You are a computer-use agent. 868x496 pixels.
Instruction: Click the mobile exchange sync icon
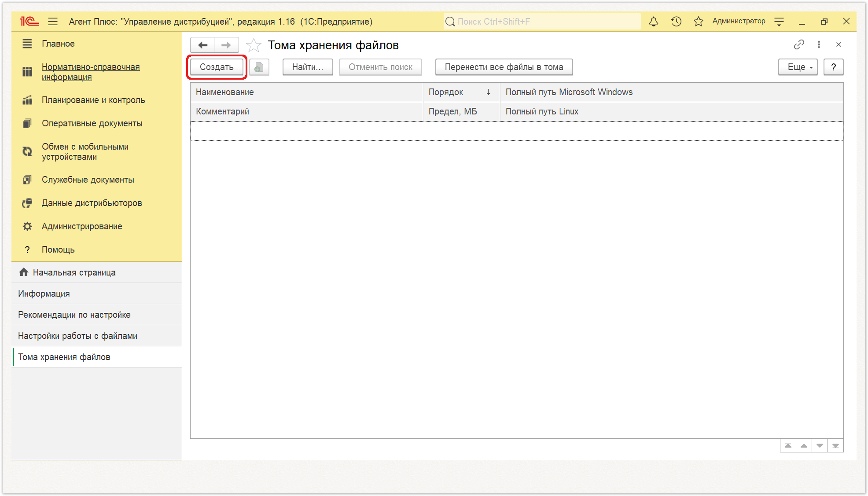pos(27,151)
